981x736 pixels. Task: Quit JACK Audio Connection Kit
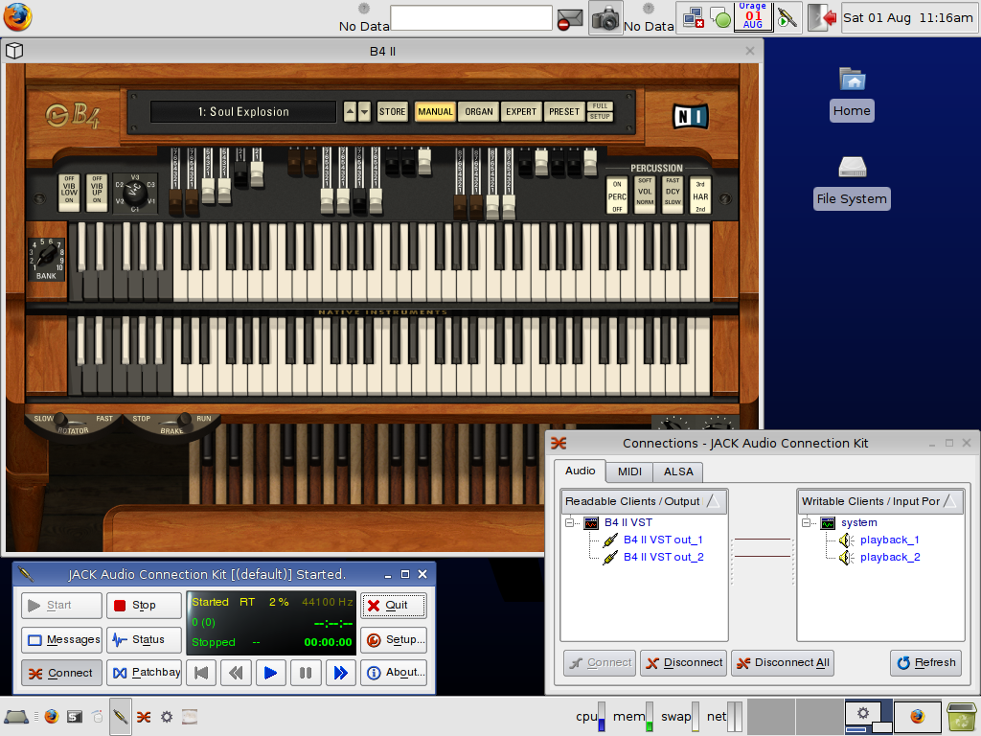pyautogui.click(x=394, y=606)
